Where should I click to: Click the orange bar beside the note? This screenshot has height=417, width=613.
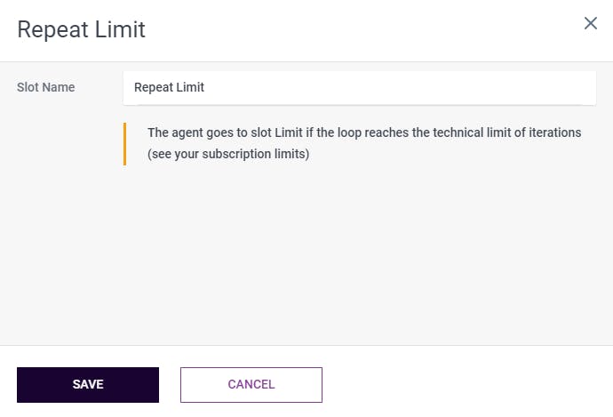(x=125, y=144)
